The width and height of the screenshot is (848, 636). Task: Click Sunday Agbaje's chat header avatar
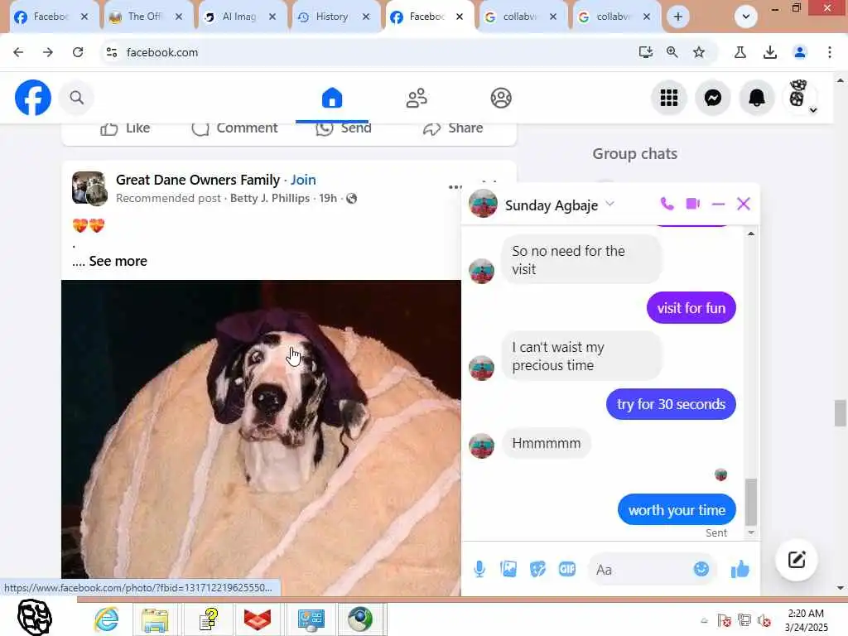483,204
